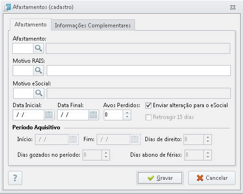Save record with Gravar button
The image size is (243, 194).
(160, 178)
